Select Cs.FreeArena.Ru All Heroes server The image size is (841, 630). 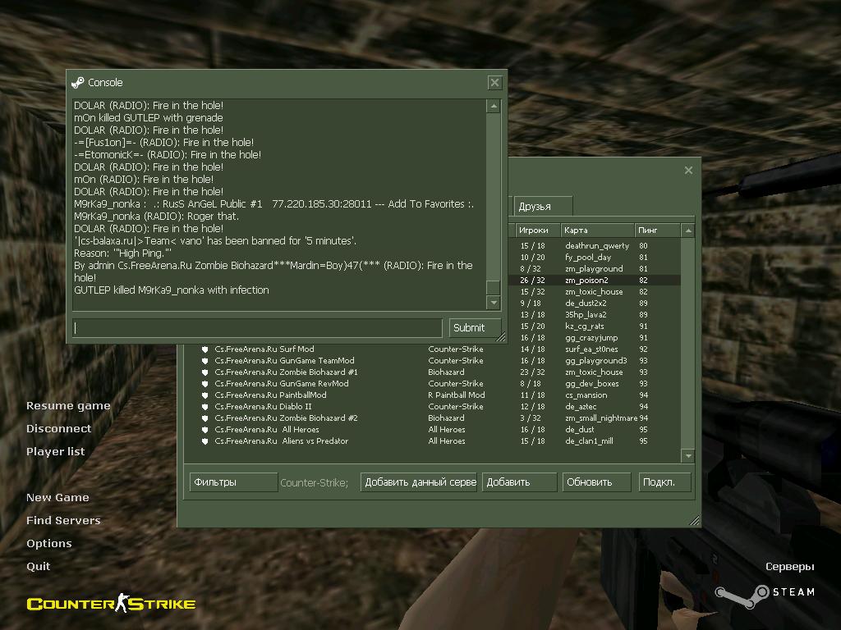tap(432, 430)
